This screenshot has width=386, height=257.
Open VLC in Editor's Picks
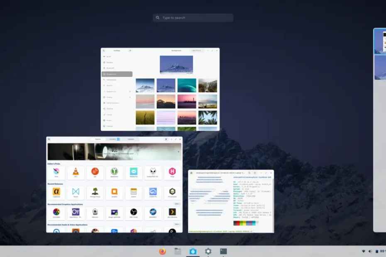click(76, 172)
